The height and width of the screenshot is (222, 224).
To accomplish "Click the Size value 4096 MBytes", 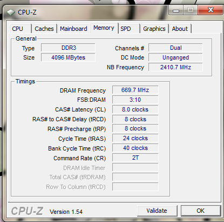I will [68, 57].
